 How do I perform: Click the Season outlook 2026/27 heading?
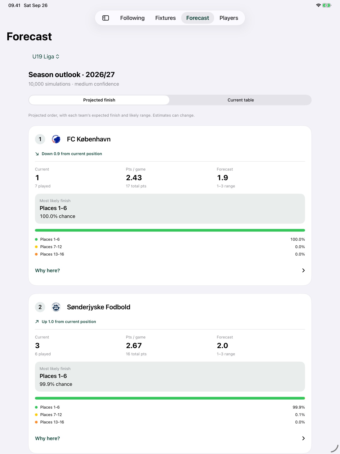tap(71, 75)
